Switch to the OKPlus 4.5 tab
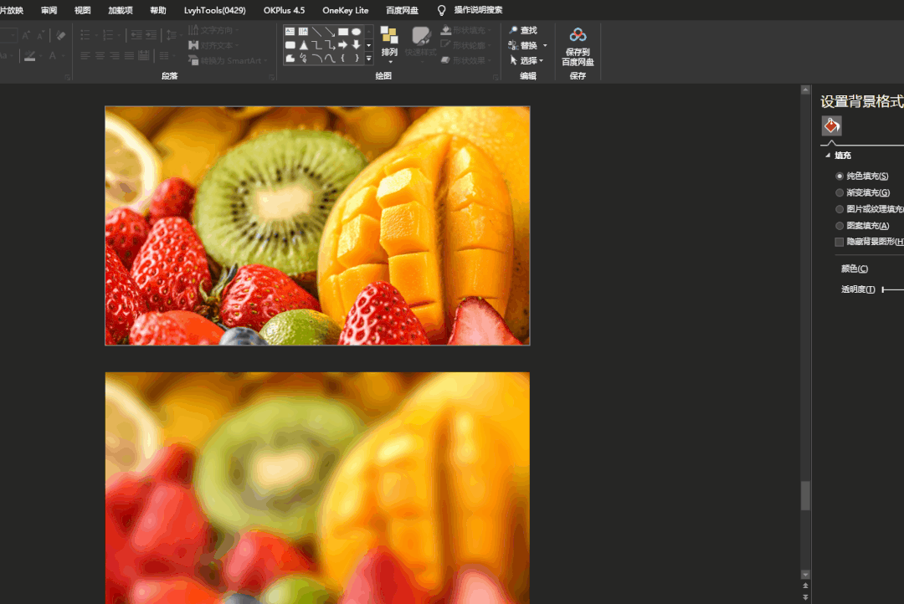The width and height of the screenshot is (904, 604). (285, 10)
